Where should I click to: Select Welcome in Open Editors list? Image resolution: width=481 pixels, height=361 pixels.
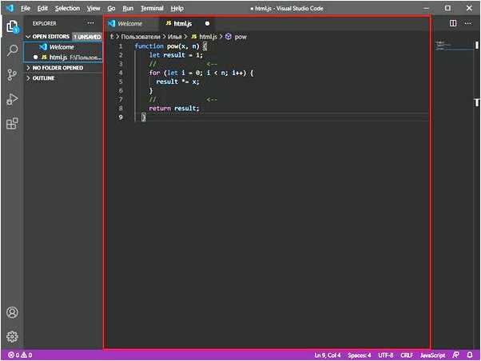(63, 47)
